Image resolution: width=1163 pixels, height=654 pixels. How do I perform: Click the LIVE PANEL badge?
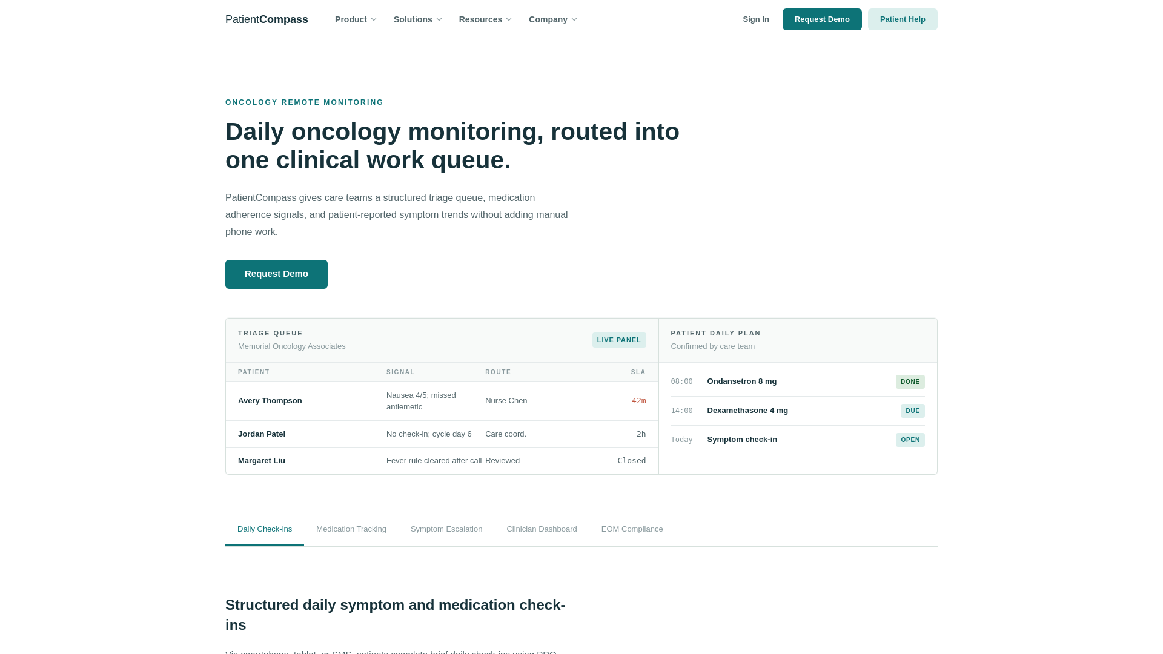pyautogui.click(x=619, y=340)
